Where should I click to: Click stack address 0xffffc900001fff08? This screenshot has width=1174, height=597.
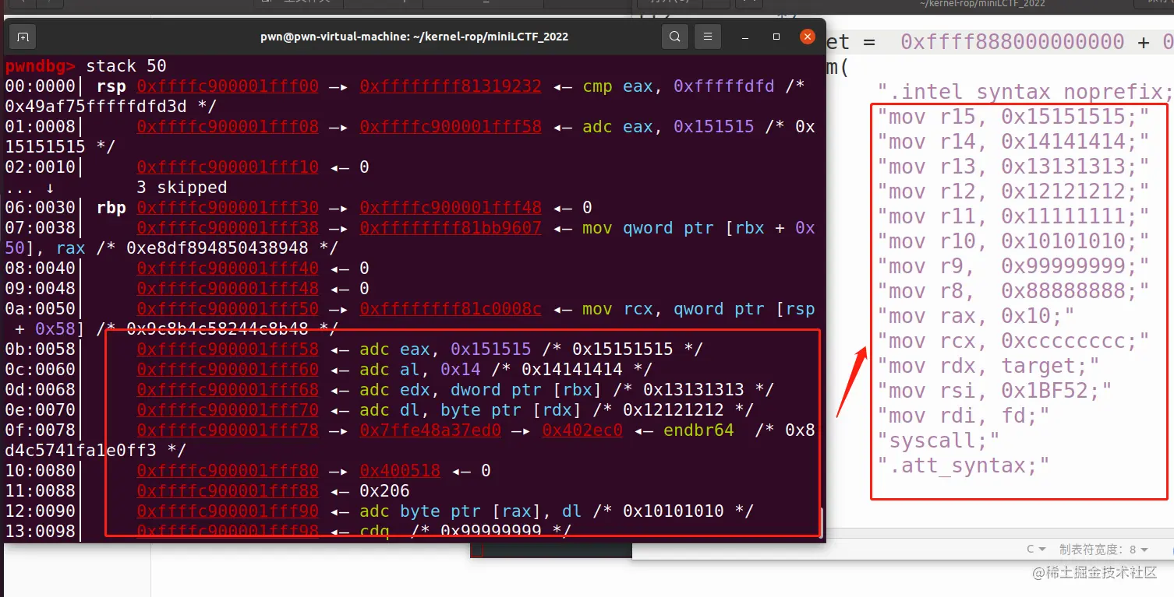click(x=228, y=126)
